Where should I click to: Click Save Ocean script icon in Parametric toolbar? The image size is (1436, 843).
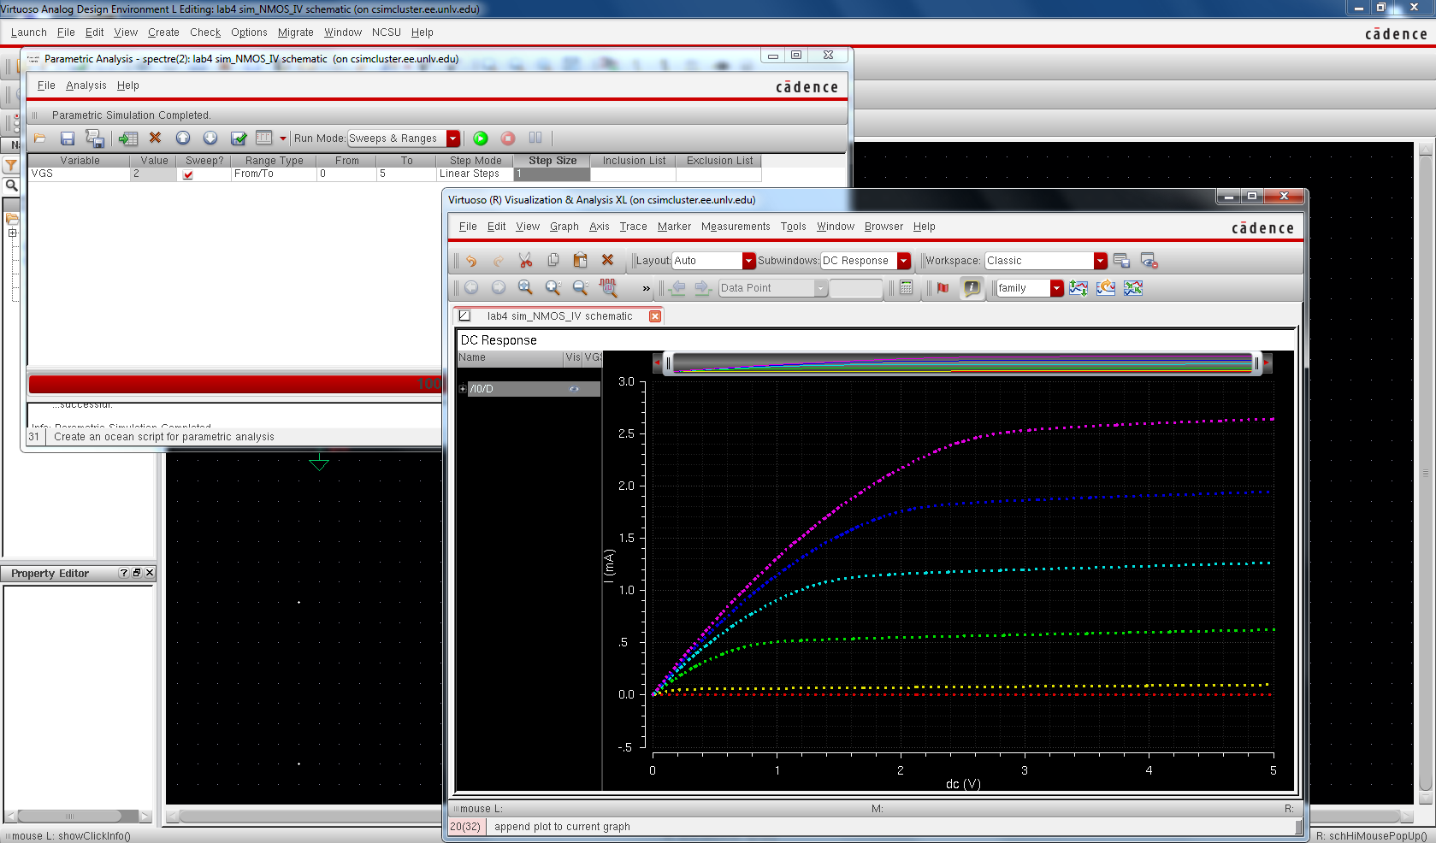point(95,138)
